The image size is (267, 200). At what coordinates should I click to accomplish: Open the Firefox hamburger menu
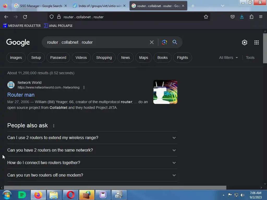click(261, 17)
